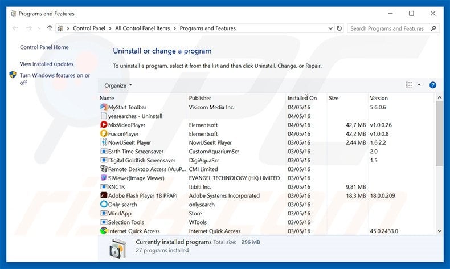Click the scroll up arrow of the list
This screenshot has height=269, width=450.
pyautogui.click(x=439, y=97)
